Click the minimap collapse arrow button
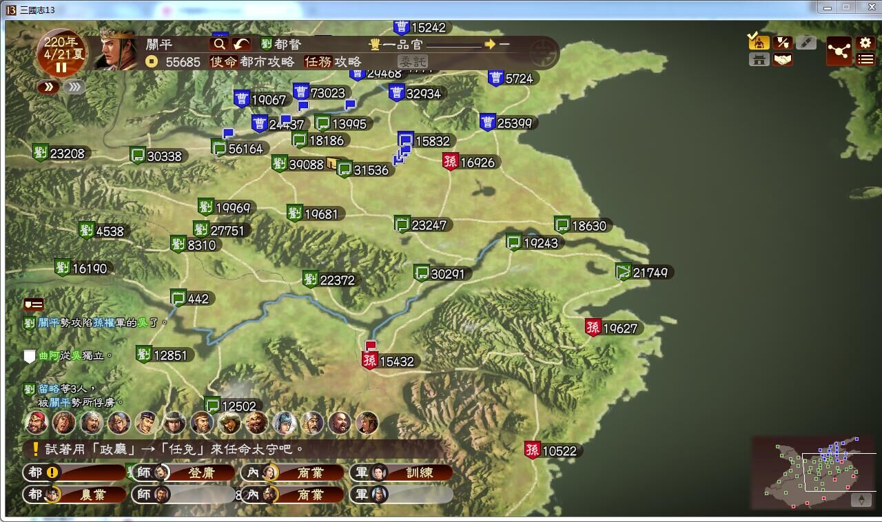Image resolution: width=882 pixels, height=522 pixels. [861, 500]
